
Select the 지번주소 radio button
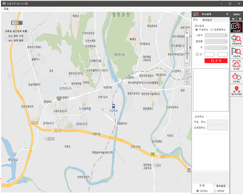point(197,30)
